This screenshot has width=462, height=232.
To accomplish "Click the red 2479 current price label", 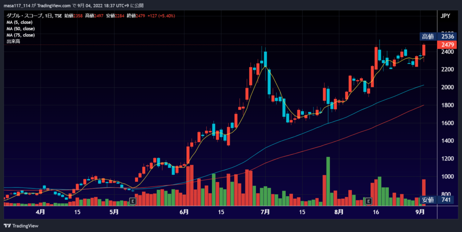I will pos(447,45).
